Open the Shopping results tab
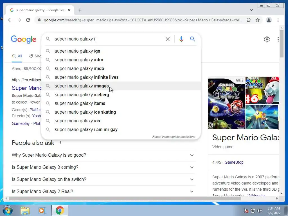Viewport: 288px width, 216px height. [35, 56]
